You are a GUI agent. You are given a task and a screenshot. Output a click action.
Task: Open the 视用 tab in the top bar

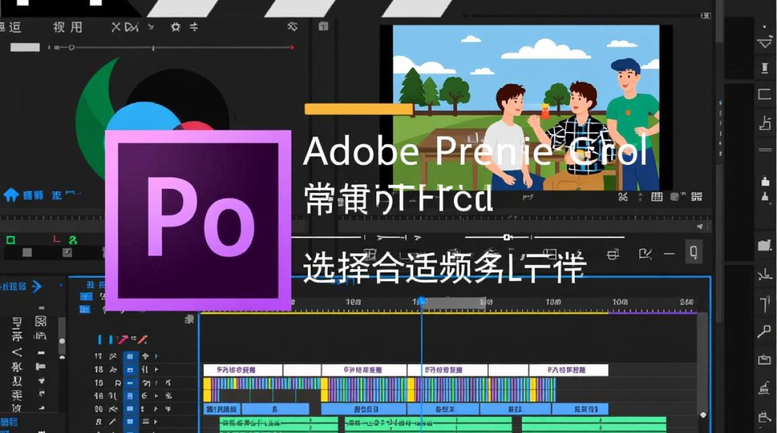tap(68, 27)
